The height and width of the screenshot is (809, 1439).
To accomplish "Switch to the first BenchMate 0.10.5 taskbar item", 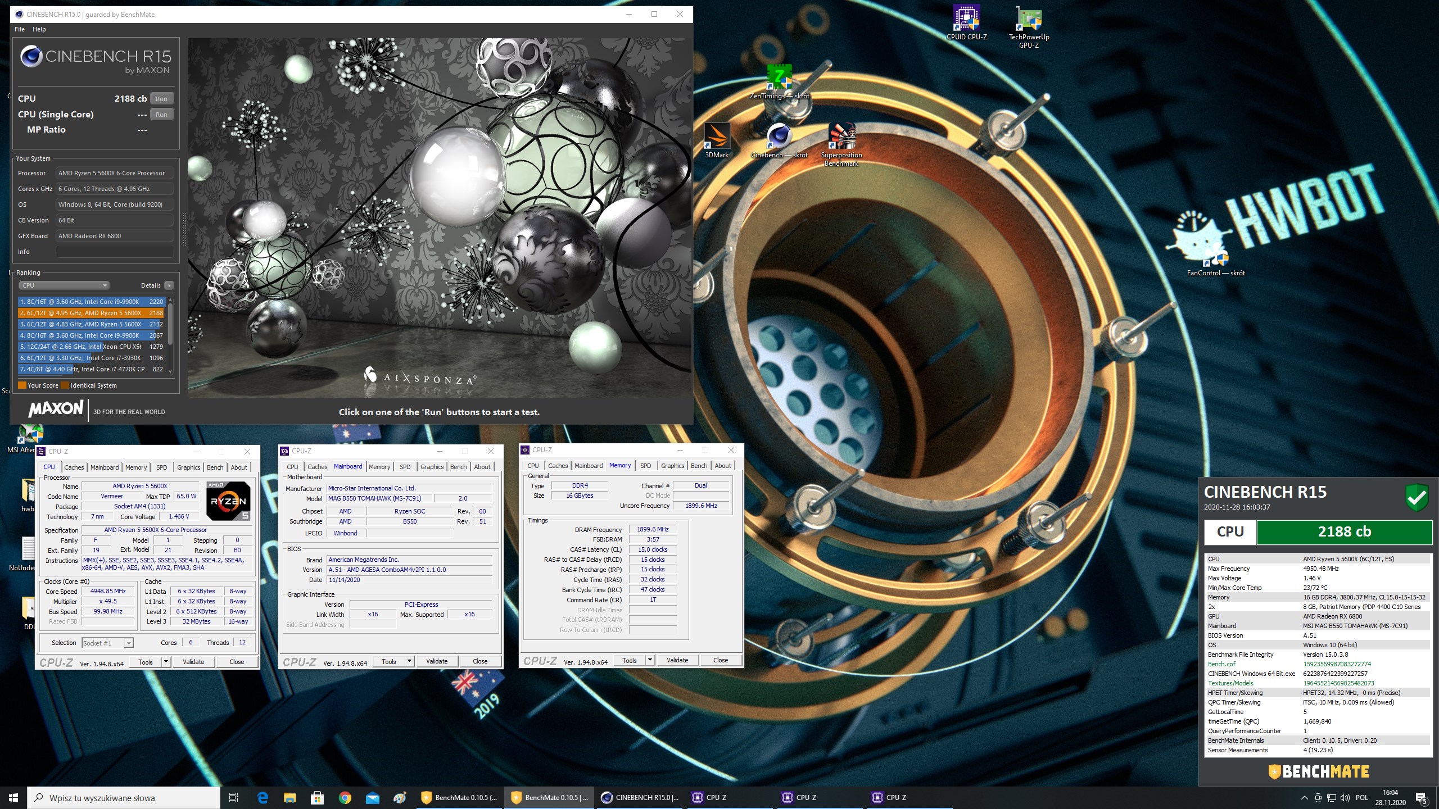I will 459,797.
